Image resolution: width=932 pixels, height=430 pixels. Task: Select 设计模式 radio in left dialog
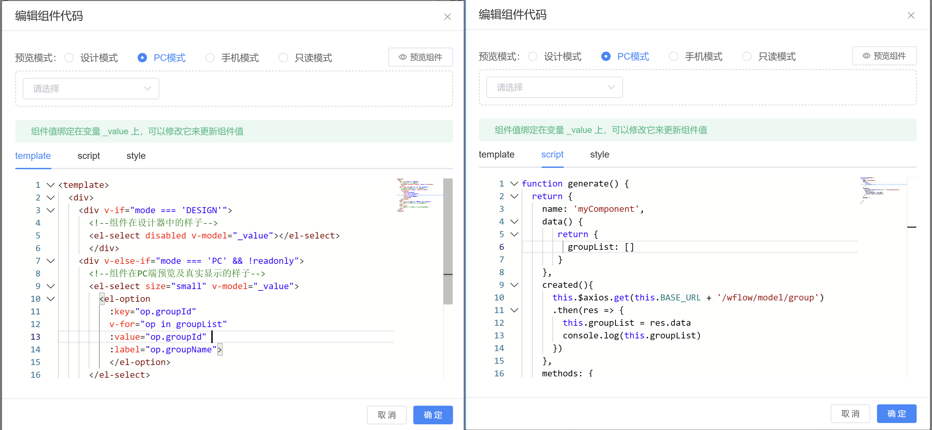[x=69, y=58]
